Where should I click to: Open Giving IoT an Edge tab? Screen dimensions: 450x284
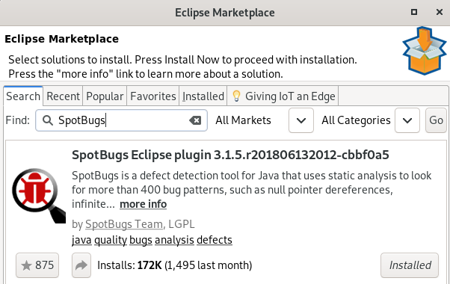pos(283,96)
